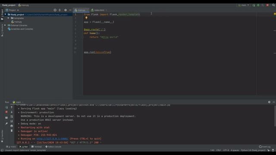The height and width of the screenshot is (155, 276).
Task: Pin the Run tab with the pin icon
Action: [x=6, y=124]
